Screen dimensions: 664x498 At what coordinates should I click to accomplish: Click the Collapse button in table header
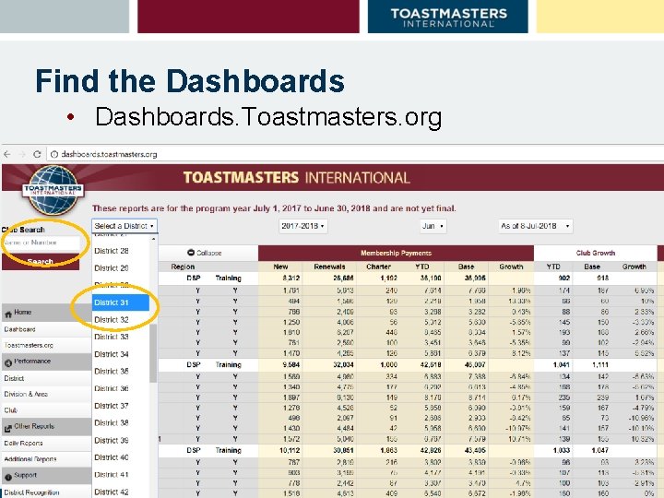click(x=205, y=253)
